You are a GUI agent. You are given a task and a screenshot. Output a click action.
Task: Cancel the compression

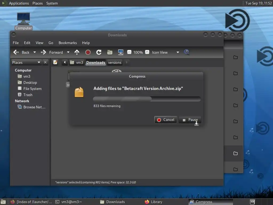(x=166, y=120)
